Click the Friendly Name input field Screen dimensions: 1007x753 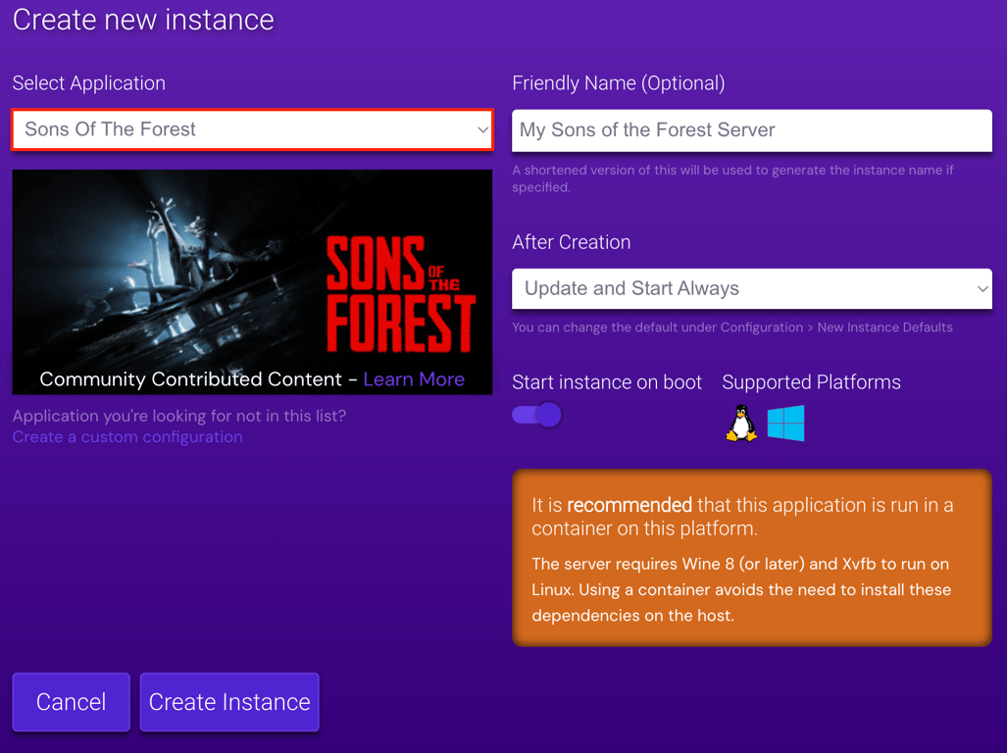[751, 129]
